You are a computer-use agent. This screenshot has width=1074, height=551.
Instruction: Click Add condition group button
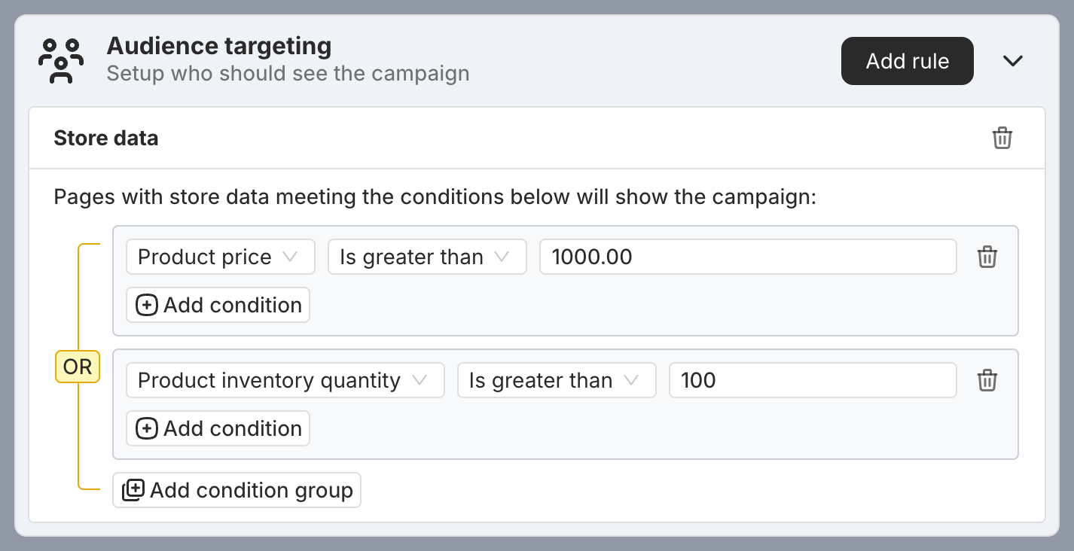coord(236,490)
